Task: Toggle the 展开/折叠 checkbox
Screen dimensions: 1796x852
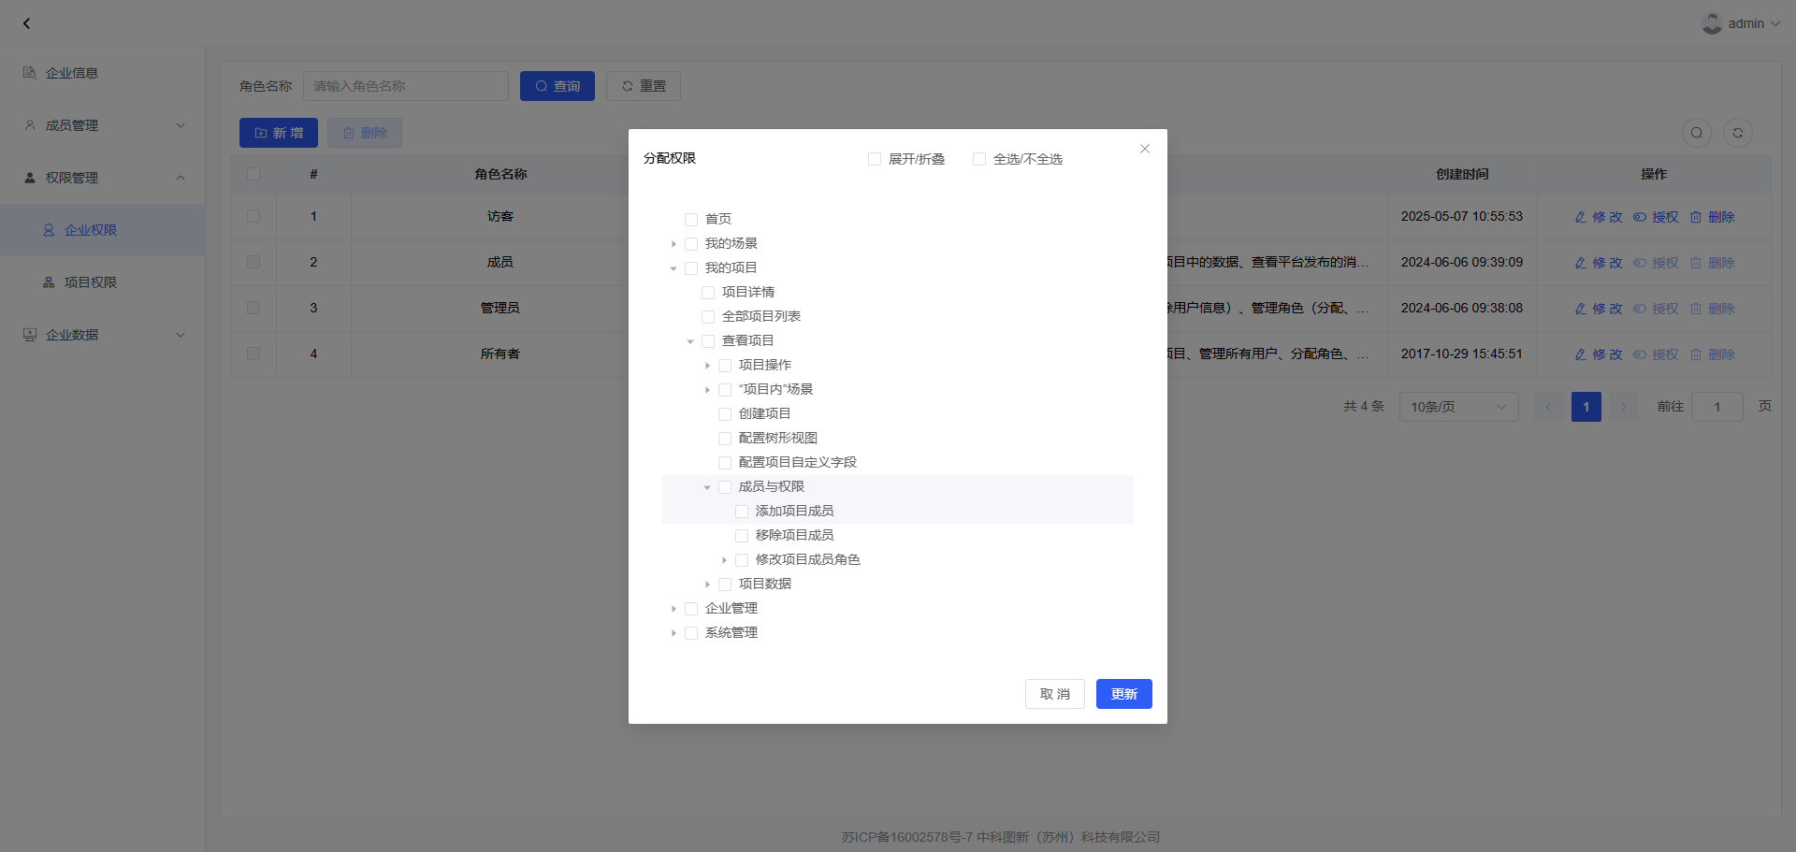Action: (875, 159)
